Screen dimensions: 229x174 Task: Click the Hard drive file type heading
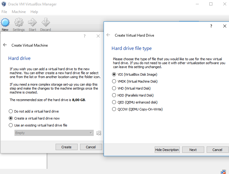point(132,48)
